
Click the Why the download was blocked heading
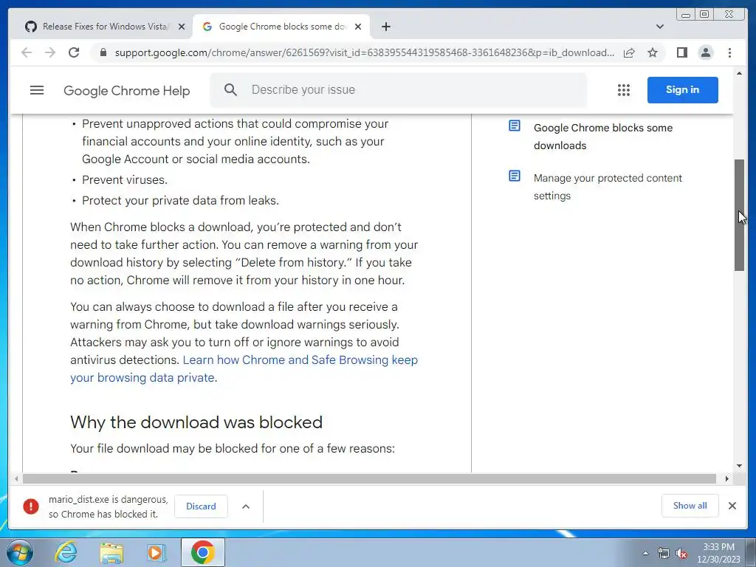196,422
